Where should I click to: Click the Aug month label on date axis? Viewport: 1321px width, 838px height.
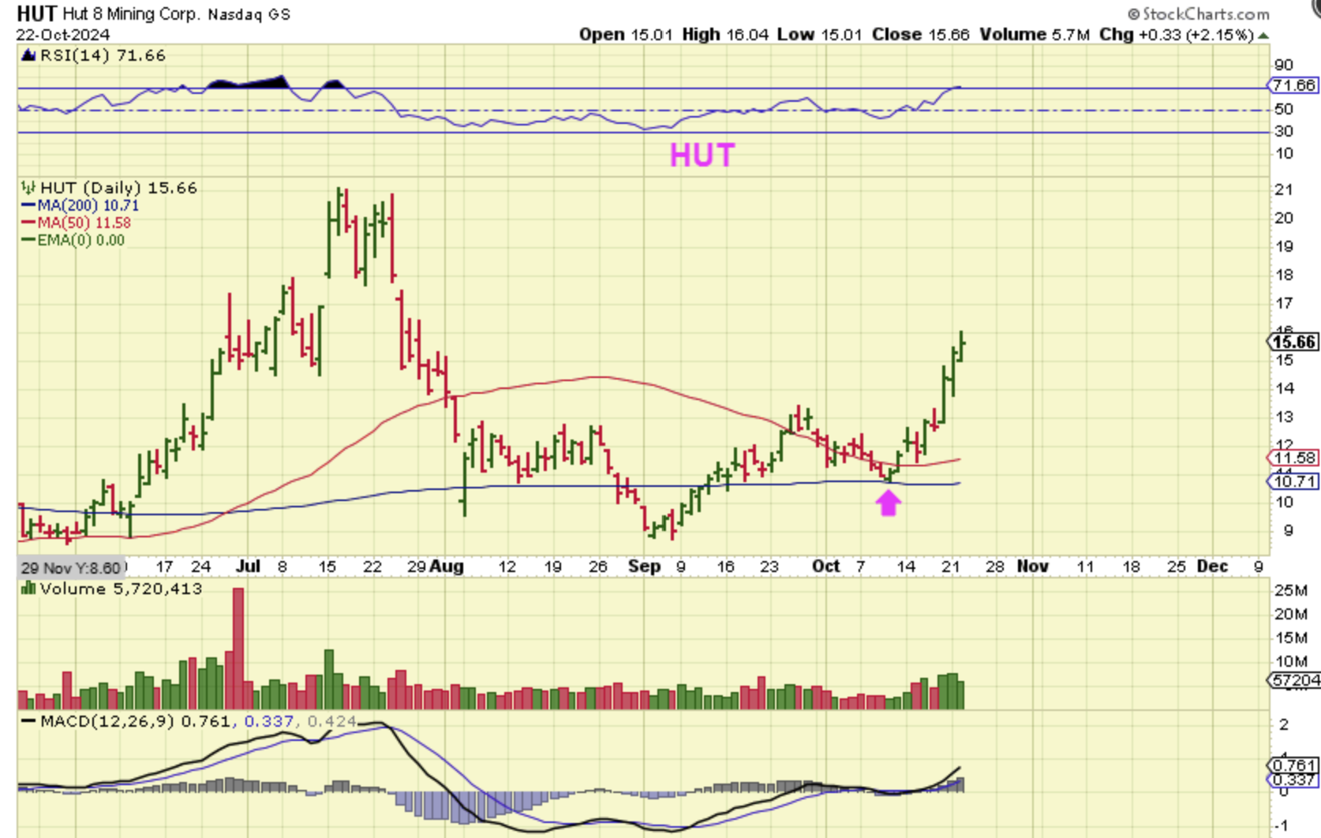(447, 566)
